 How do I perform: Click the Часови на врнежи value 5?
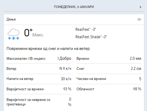coord(140,79)
